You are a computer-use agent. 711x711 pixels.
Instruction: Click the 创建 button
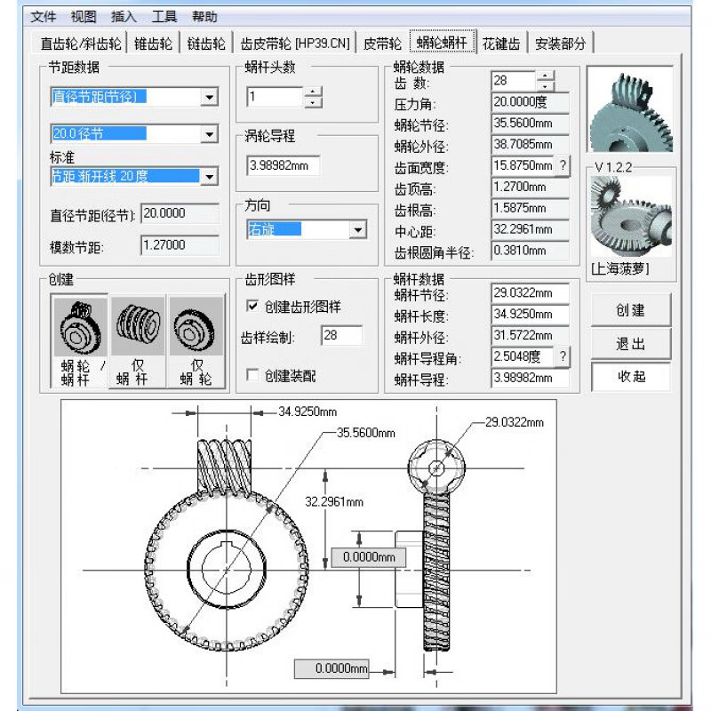click(630, 309)
